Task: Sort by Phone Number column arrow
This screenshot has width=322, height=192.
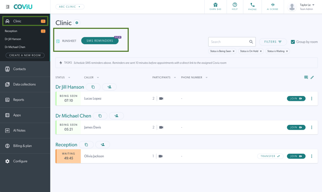Action: pos(207,77)
